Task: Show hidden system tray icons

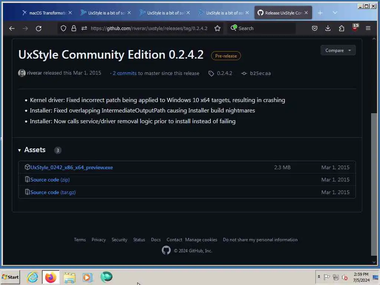Action: coord(319,277)
